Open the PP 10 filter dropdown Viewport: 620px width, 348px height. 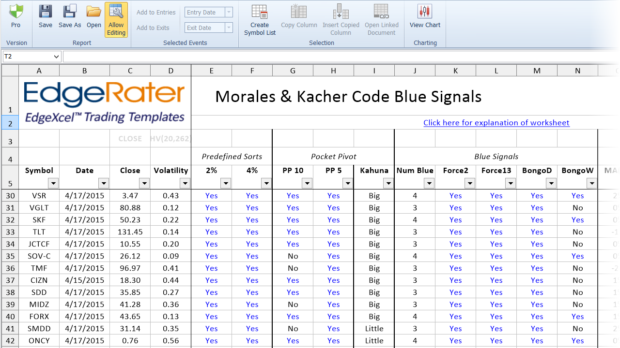[x=307, y=183]
